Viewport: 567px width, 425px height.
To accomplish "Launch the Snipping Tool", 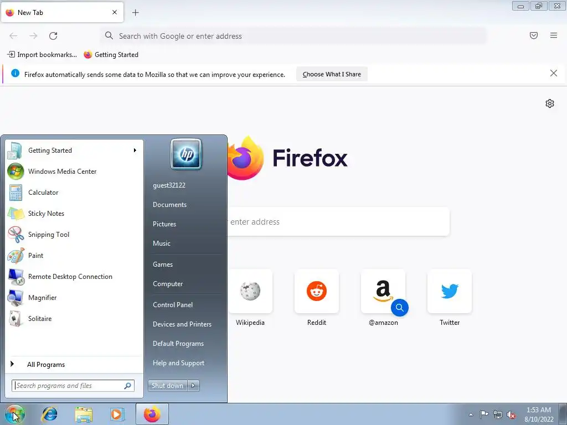I will point(74,234).
